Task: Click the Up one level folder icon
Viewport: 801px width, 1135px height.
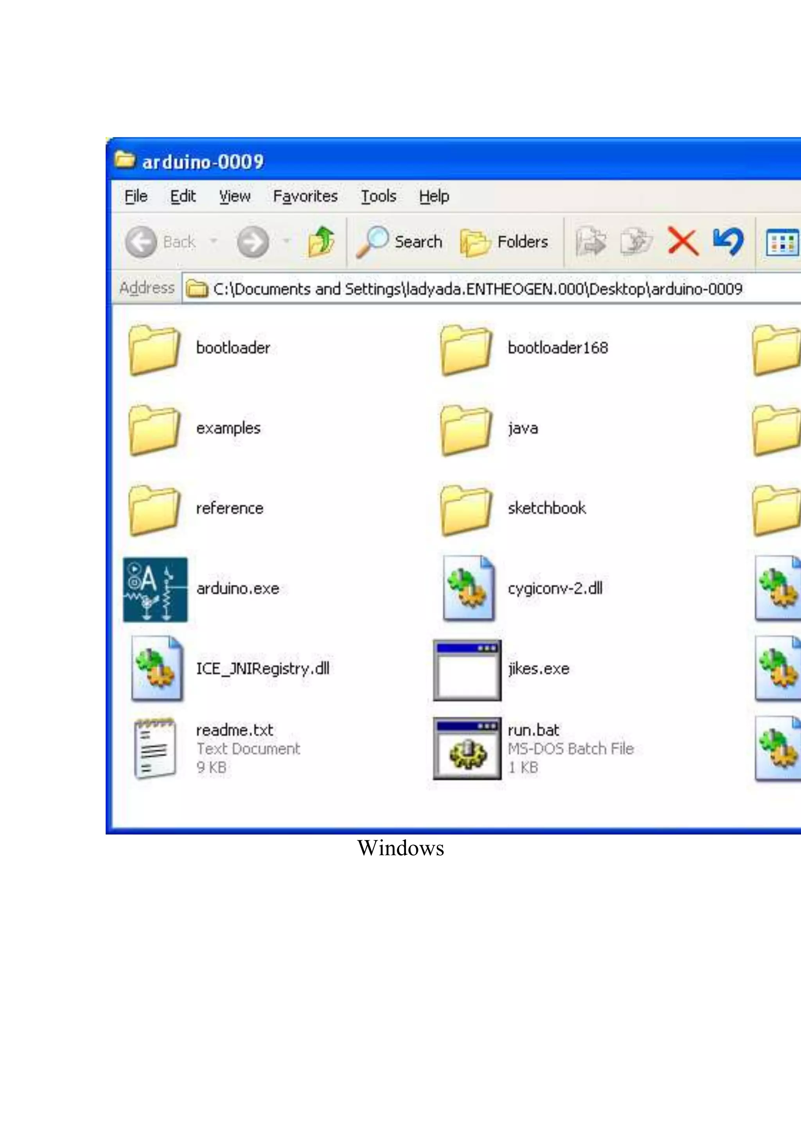Action: tap(321, 242)
